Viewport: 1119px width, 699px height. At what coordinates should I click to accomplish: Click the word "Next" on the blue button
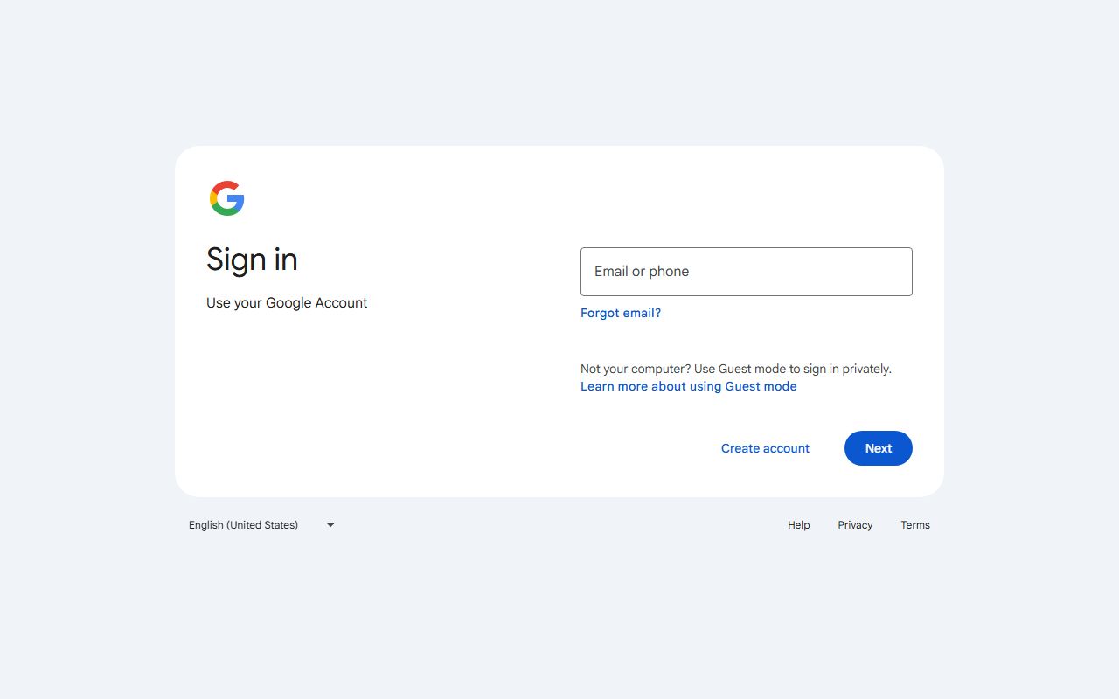point(879,448)
